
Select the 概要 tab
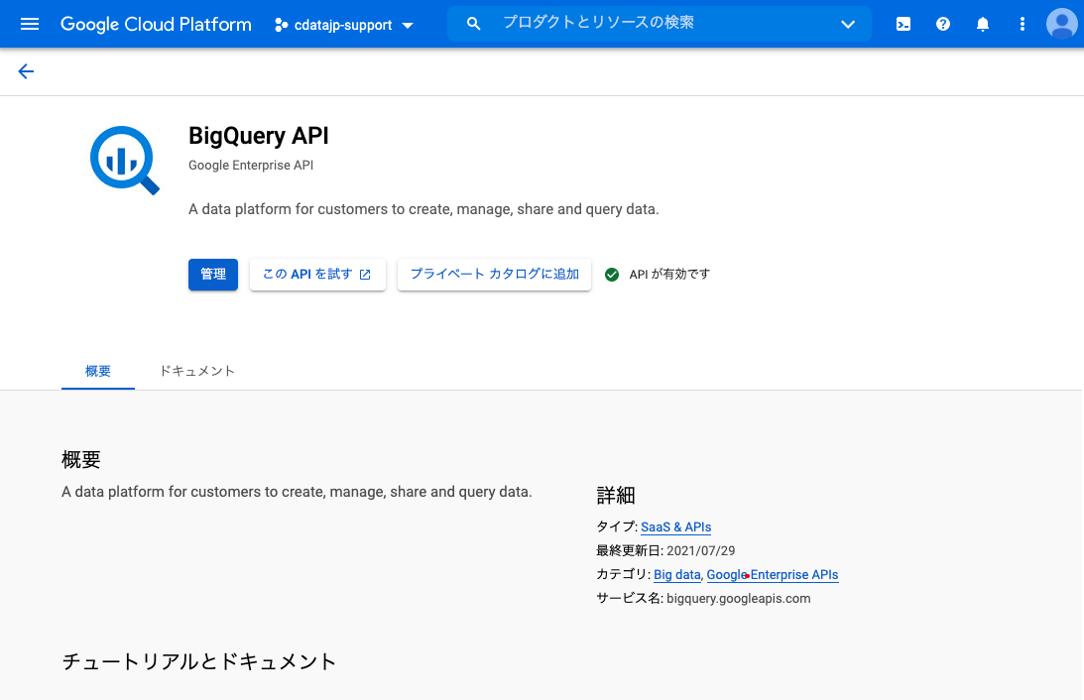(x=97, y=371)
